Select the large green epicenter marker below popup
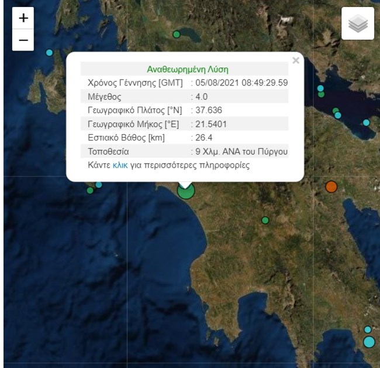Image resolution: width=380 pixels, height=368 pixels. (186, 190)
